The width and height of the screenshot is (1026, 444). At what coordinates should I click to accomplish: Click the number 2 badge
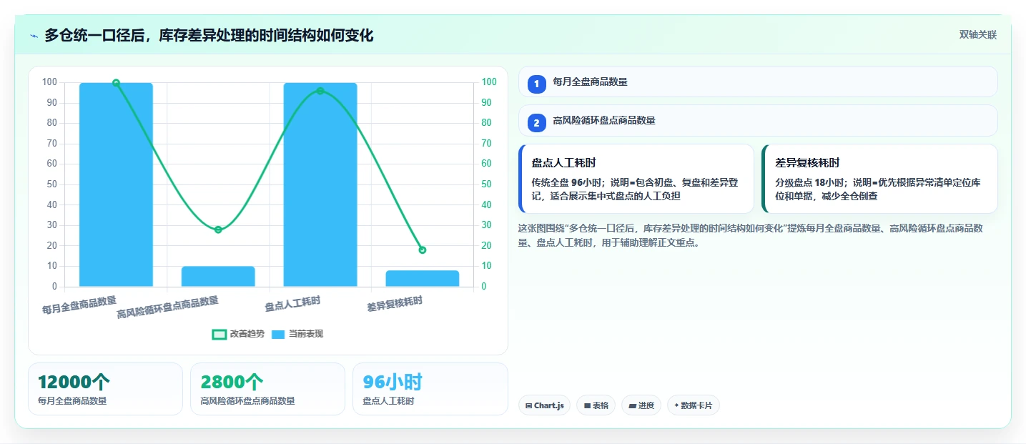tap(537, 122)
